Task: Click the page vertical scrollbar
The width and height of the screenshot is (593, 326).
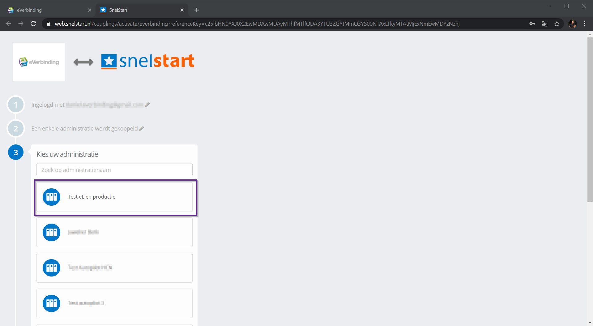Action: click(590, 120)
